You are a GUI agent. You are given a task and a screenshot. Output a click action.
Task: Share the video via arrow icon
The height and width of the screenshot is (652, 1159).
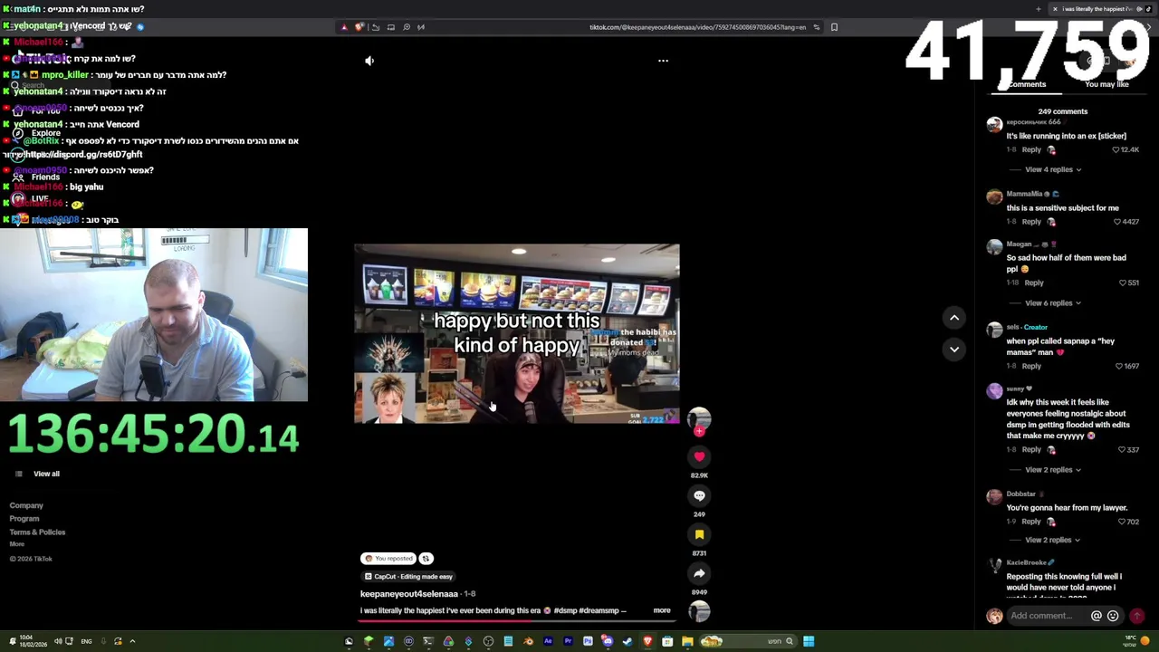pos(699,573)
